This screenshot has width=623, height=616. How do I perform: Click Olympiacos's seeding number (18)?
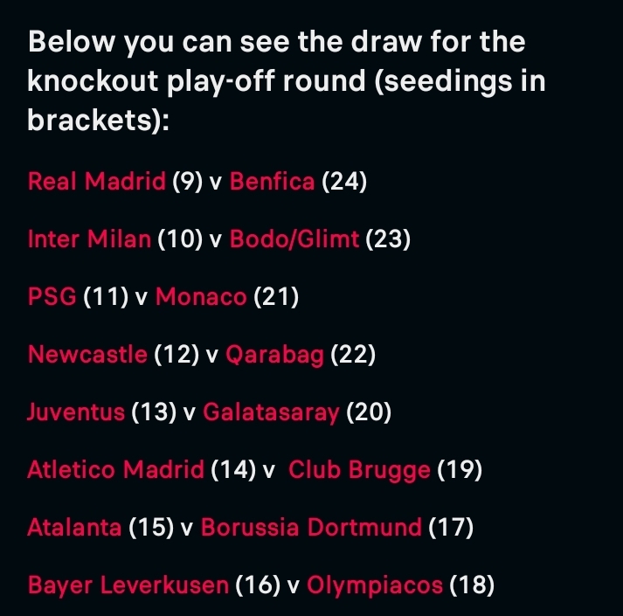click(x=472, y=585)
